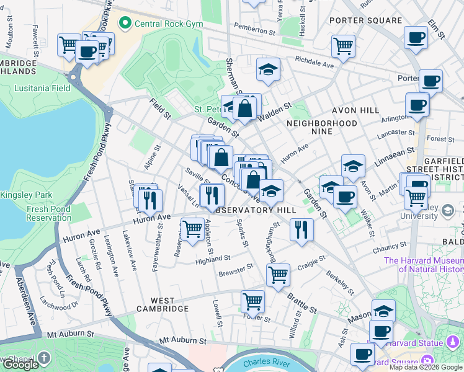Select the coffee cup marker below Mason St

pyautogui.click(x=381, y=334)
